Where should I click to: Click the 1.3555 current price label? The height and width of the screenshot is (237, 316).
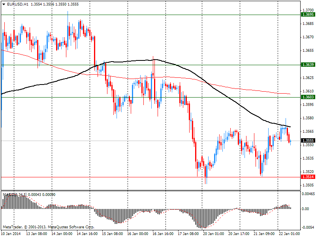click(x=308, y=141)
